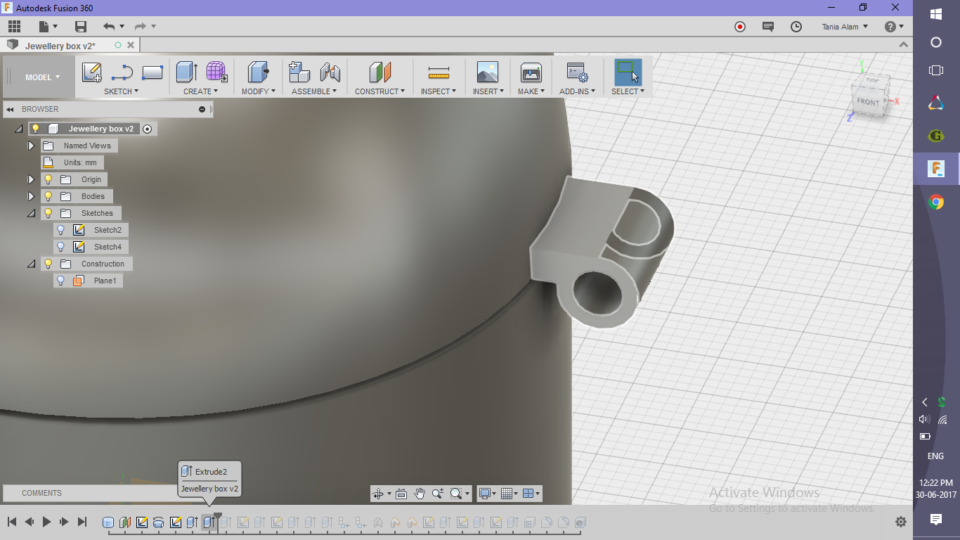This screenshot has height=540, width=960.
Task: Select the Rectangle sketch tool icon
Action: click(153, 72)
